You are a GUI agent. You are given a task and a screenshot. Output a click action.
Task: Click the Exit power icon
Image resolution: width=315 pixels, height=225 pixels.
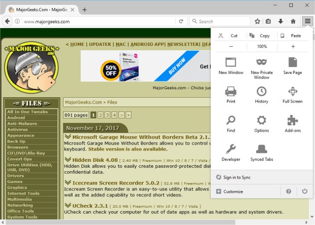[305, 191]
